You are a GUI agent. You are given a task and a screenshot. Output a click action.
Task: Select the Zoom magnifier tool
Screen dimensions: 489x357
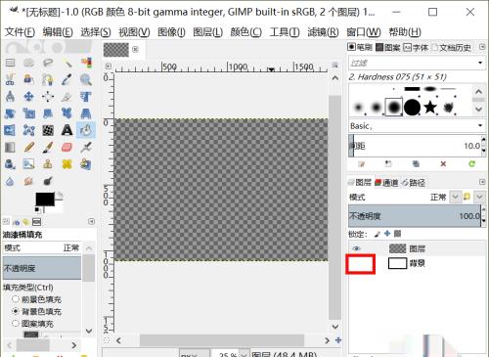86,79
